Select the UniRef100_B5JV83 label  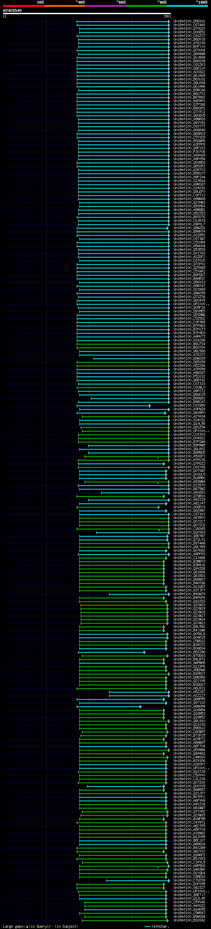click(x=189, y=858)
